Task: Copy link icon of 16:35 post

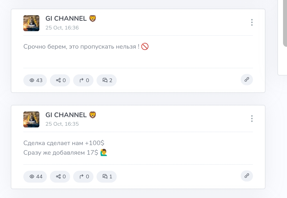Action: tap(247, 176)
